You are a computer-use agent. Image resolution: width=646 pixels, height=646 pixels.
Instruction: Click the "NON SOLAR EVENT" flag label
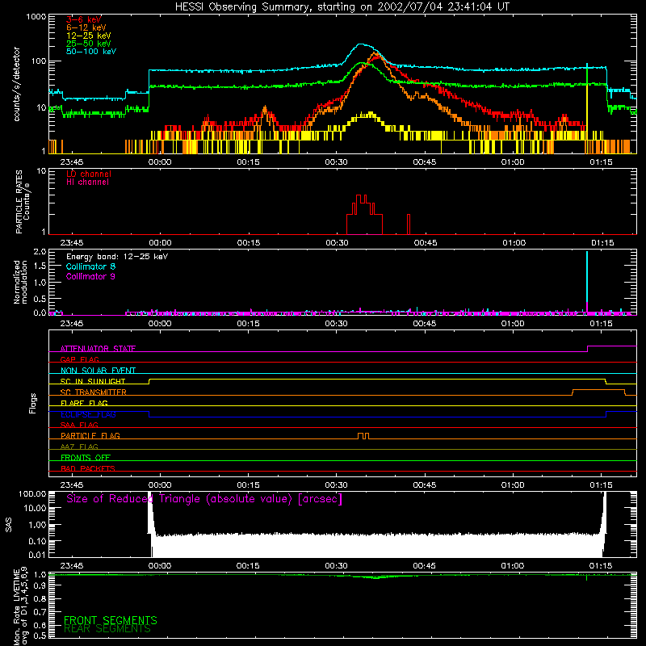[x=98, y=371]
